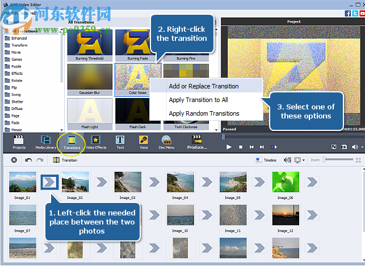
Task: Select Image_07 in the storyboard
Action: (x=23, y=215)
